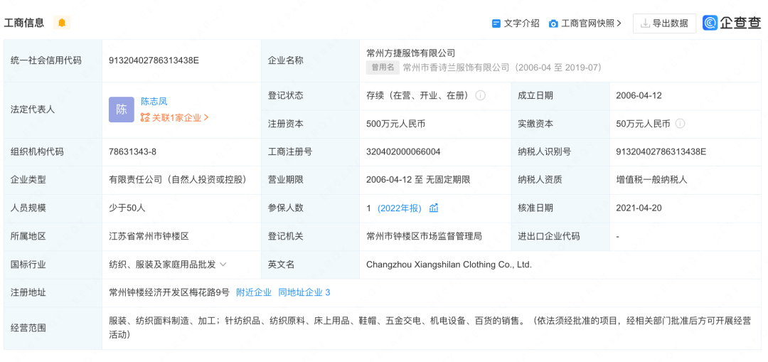768x362 pixels.
Task: Select region 江苏省常州市钟楼区
Action: 149,236
